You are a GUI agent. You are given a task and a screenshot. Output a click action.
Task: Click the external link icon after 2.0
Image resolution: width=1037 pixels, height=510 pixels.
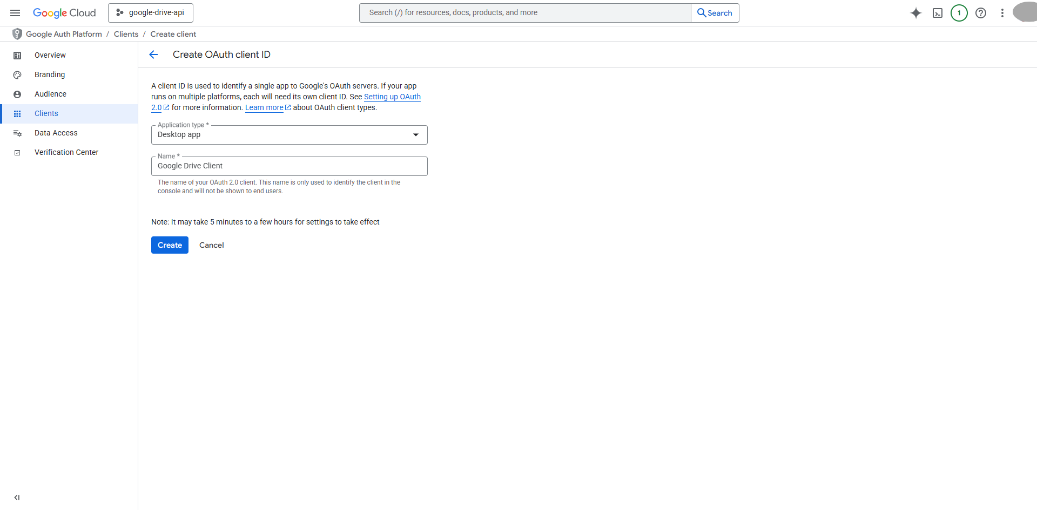(166, 107)
